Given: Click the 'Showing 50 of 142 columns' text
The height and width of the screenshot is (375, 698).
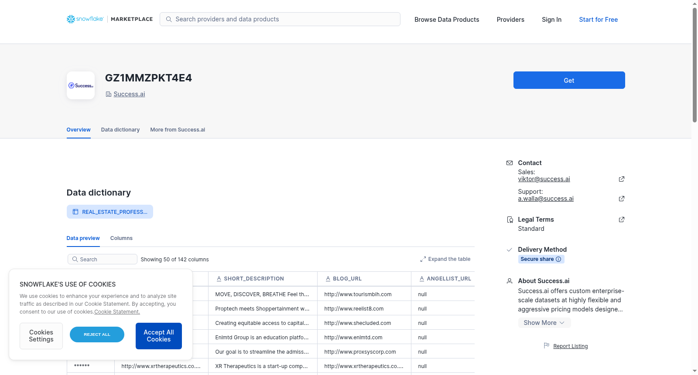Looking at the screenshot, I should tap(174, 260).
